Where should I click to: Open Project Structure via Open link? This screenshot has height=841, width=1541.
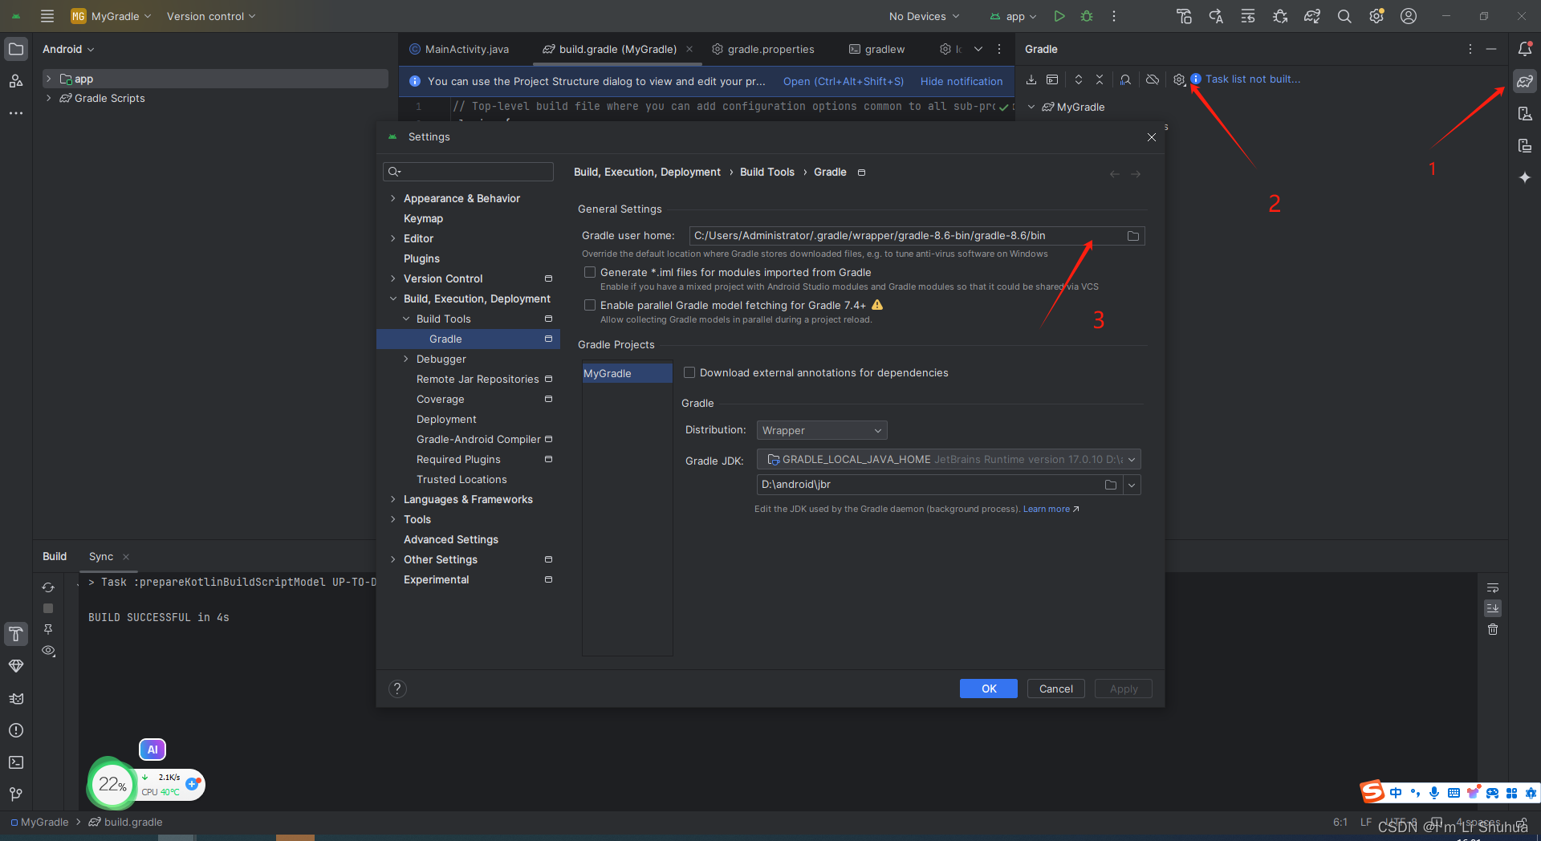(x=843, y=81)
